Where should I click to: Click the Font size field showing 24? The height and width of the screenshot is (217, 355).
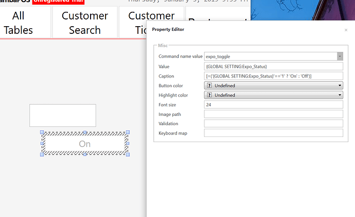[274, 105]
